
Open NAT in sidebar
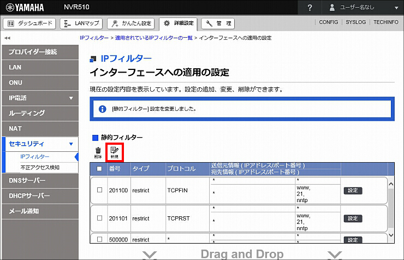(x=40, y=128)
